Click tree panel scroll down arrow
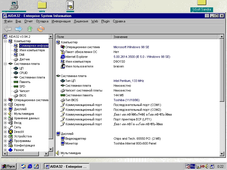This screenshot has width=227, height=170. pyautogui.click(x=51, y=149)
